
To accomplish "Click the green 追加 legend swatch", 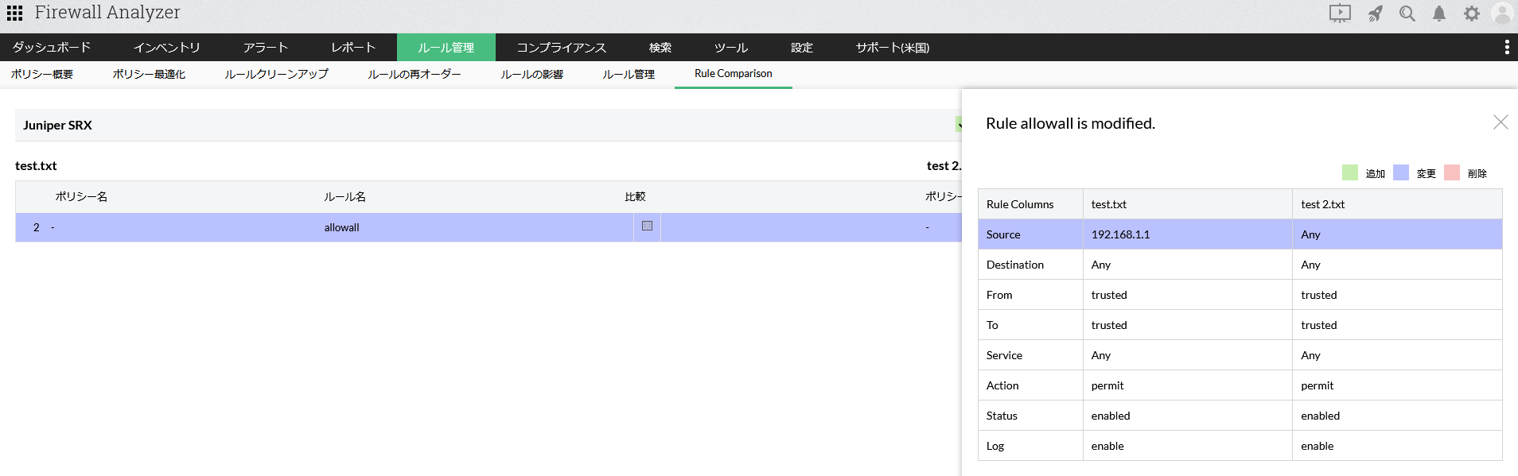I will [1349, 173].
